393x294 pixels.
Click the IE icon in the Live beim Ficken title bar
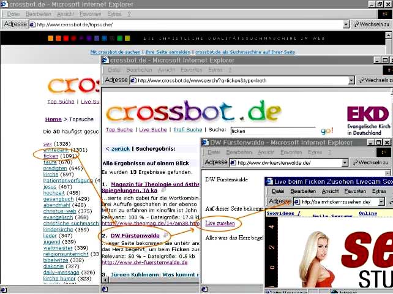coord(269,181)
